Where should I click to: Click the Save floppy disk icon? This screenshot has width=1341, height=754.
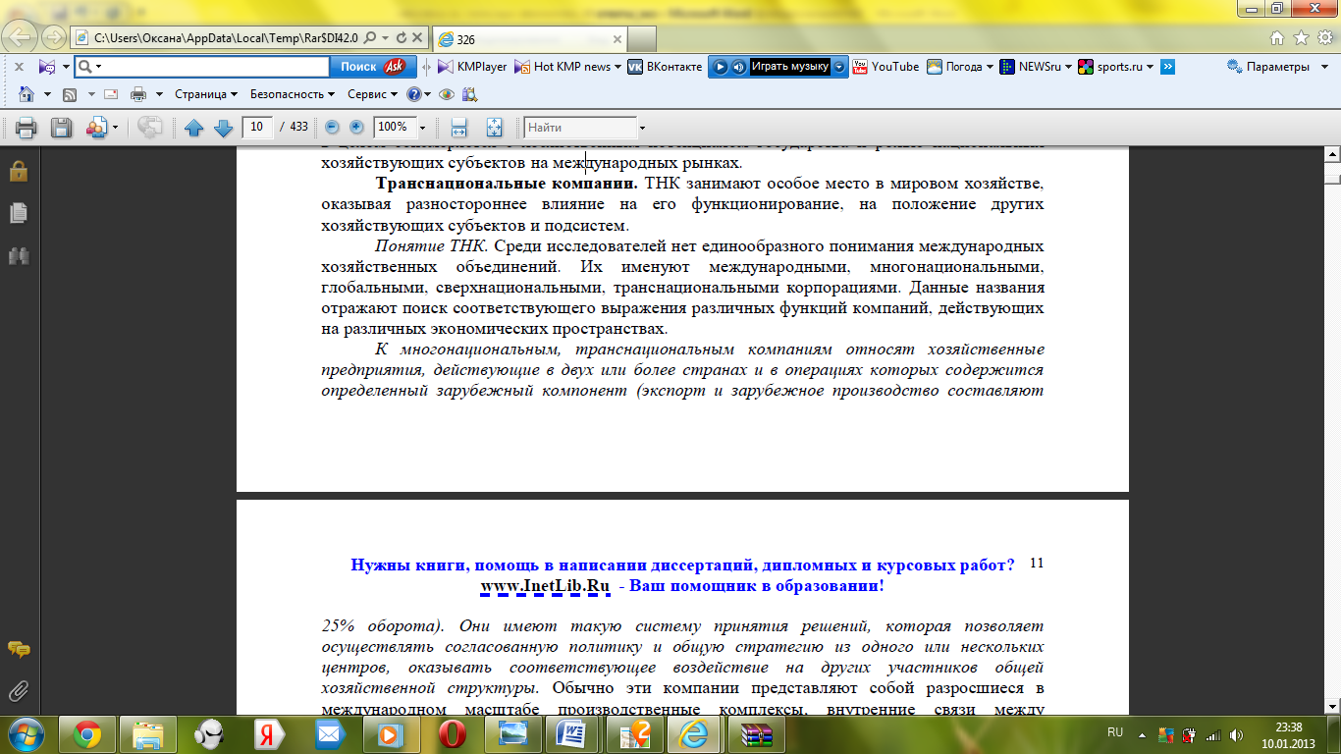pos(61,128)
